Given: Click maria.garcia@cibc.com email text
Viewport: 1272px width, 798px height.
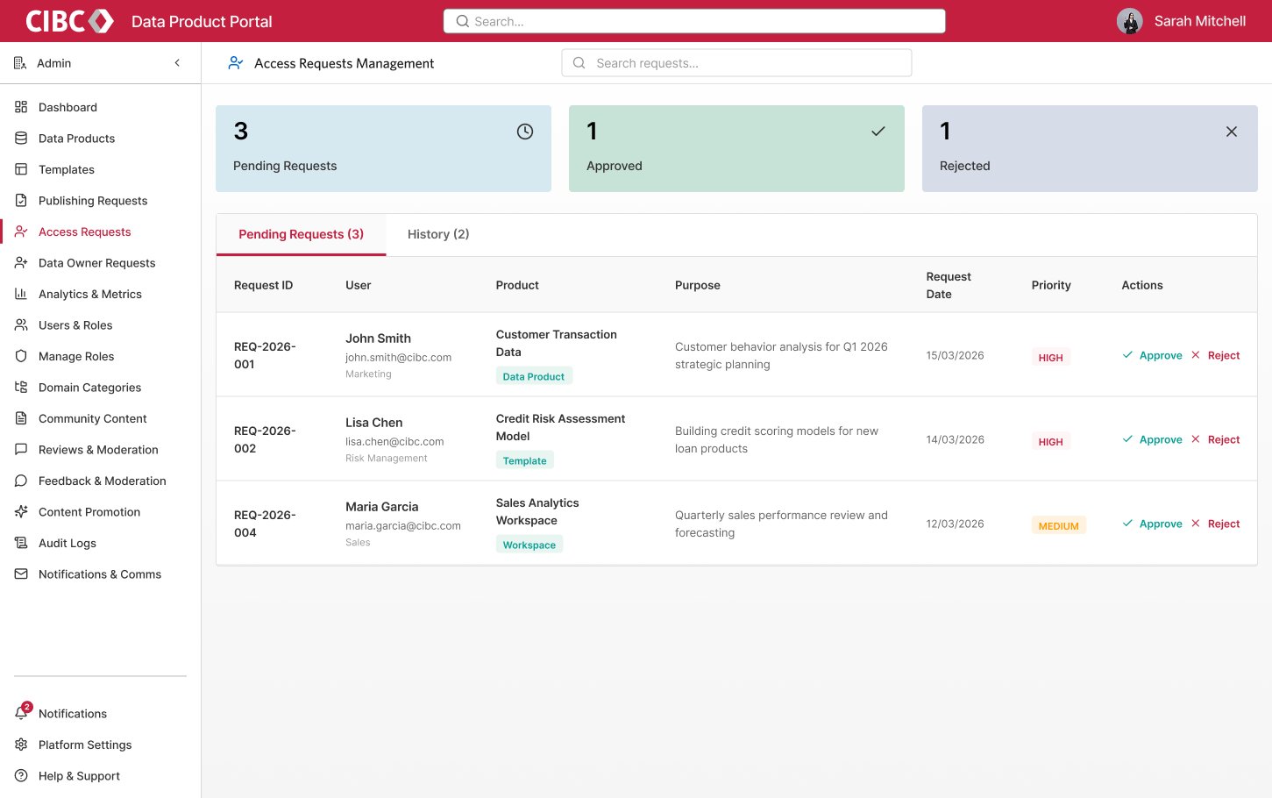Looking at the screenshot, I should coord(402,525).
